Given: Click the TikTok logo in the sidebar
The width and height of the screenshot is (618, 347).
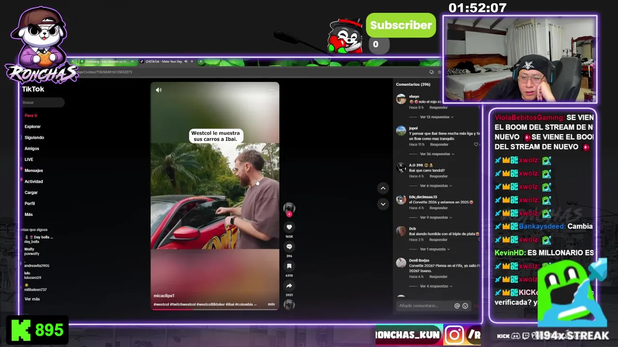Looking at the screenshot, I should coord(33,89).
